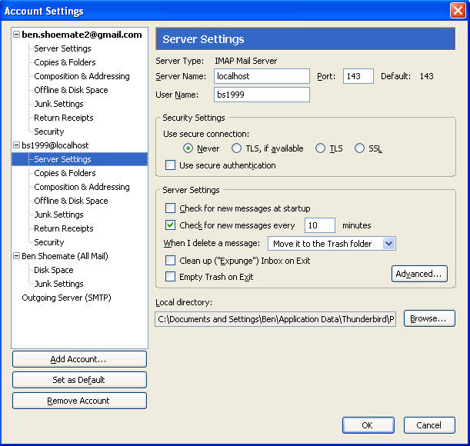Collapse the ben.shoemate2@gmail.com account tree
This screenshot has height=446, width=470.
coord(17,35)
